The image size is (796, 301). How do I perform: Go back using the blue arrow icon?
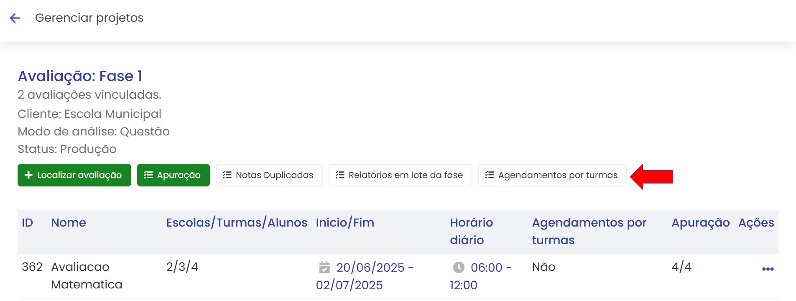point(15,18)
